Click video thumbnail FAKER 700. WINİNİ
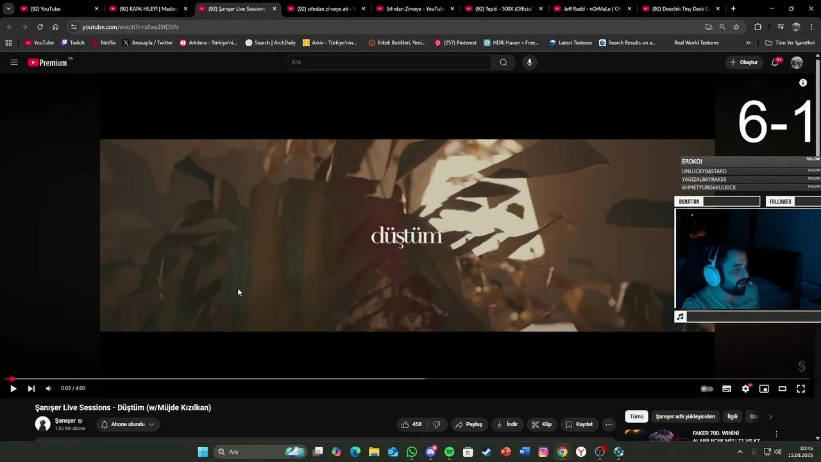This screenshot has width=821, height=462. point(656,436)
